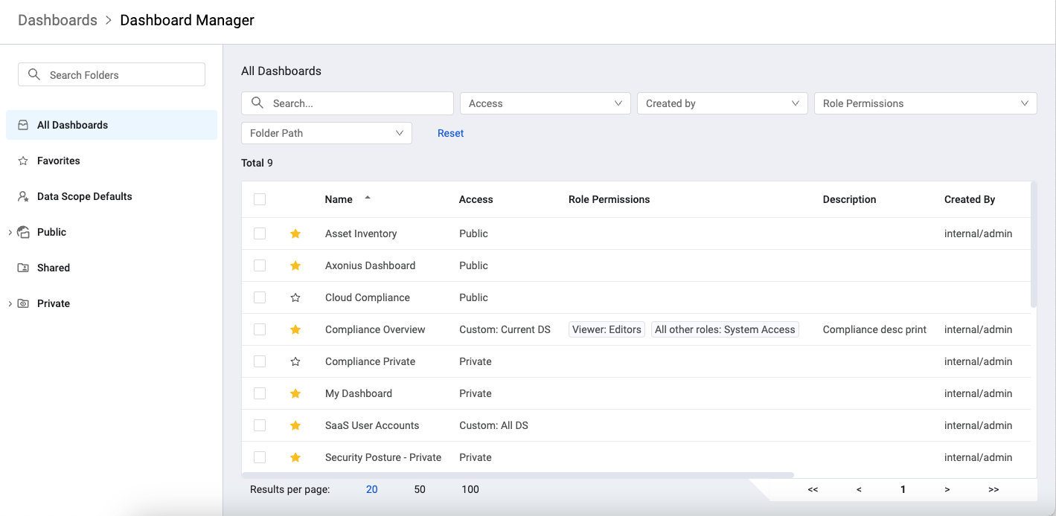The image size is (1056, 516).
Task: Click Custom: Current DS access cell
Action: pos(505,329)
